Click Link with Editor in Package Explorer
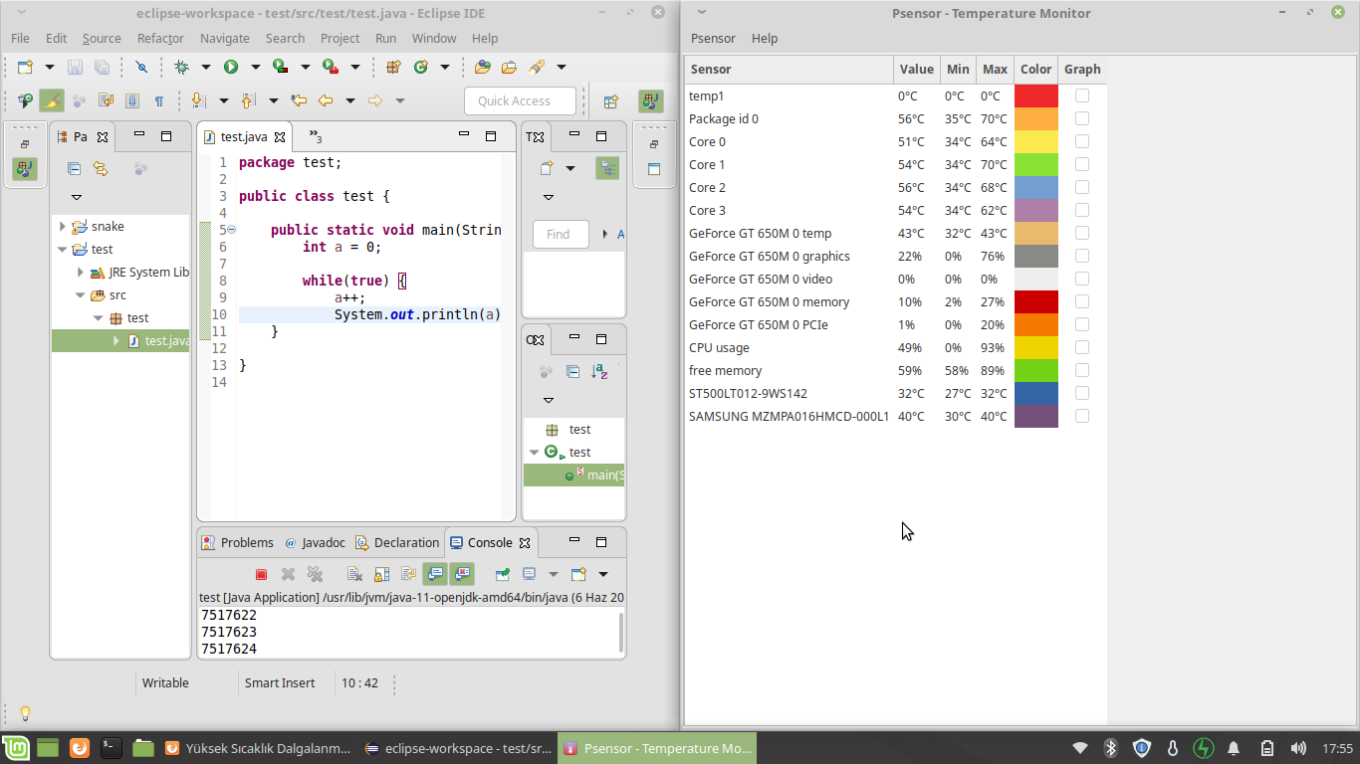Screen dimensions: 1360x764 coord(101,169)
